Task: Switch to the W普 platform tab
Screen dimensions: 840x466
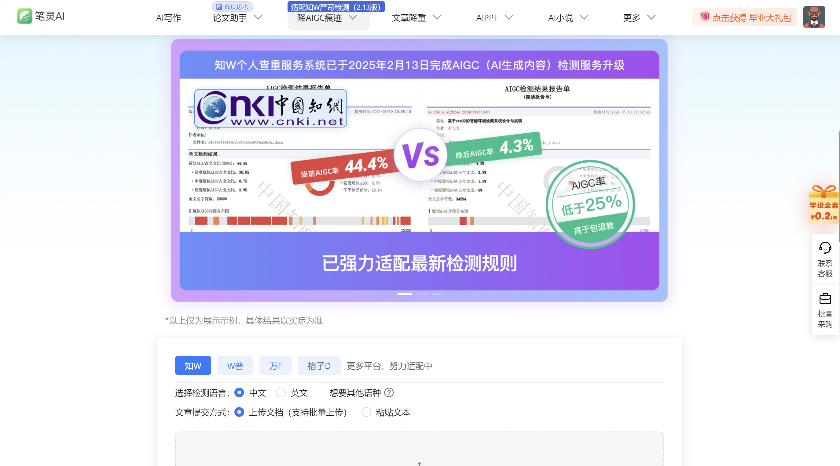Action: coord(235,366)
